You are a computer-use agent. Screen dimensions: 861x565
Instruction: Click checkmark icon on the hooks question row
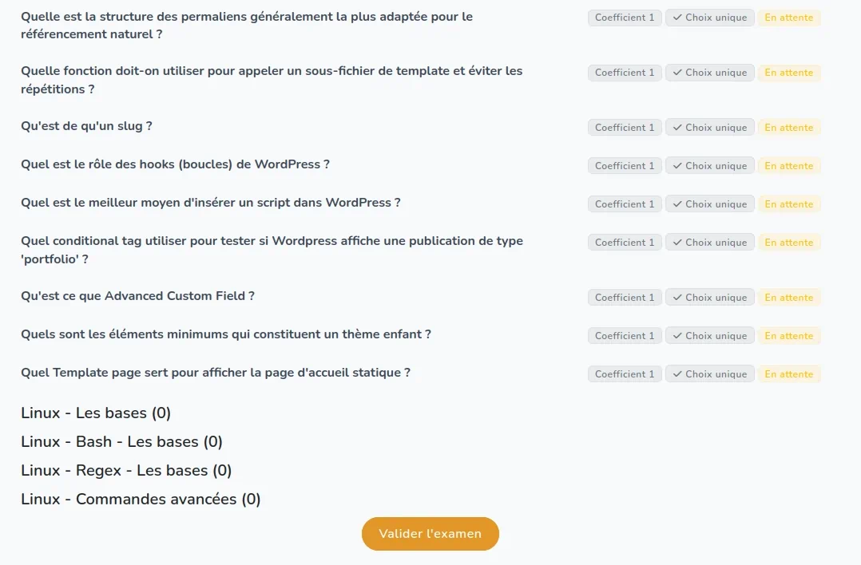(x=677, y=166)
